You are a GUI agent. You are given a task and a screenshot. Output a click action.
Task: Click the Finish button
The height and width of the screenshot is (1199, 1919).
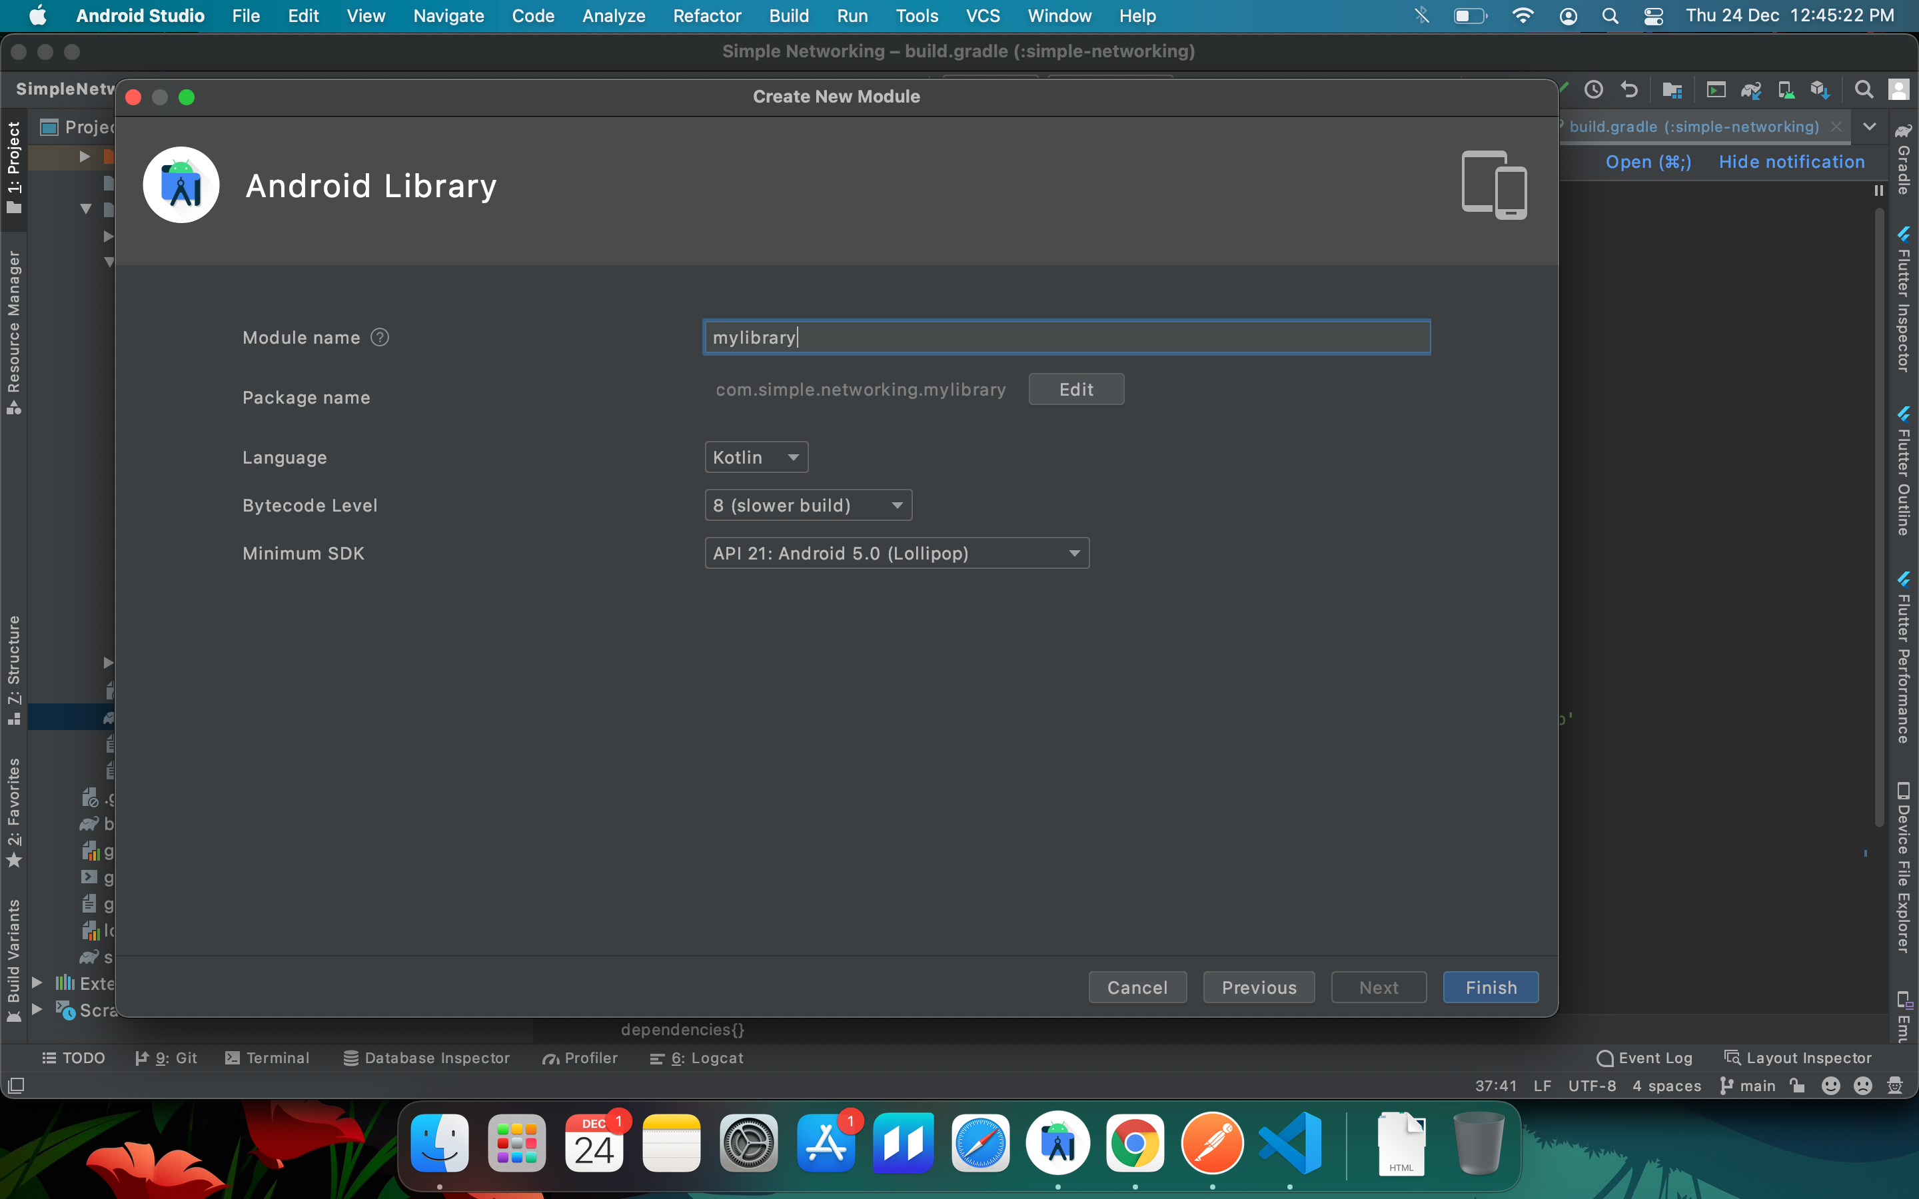click(1491, 987)
